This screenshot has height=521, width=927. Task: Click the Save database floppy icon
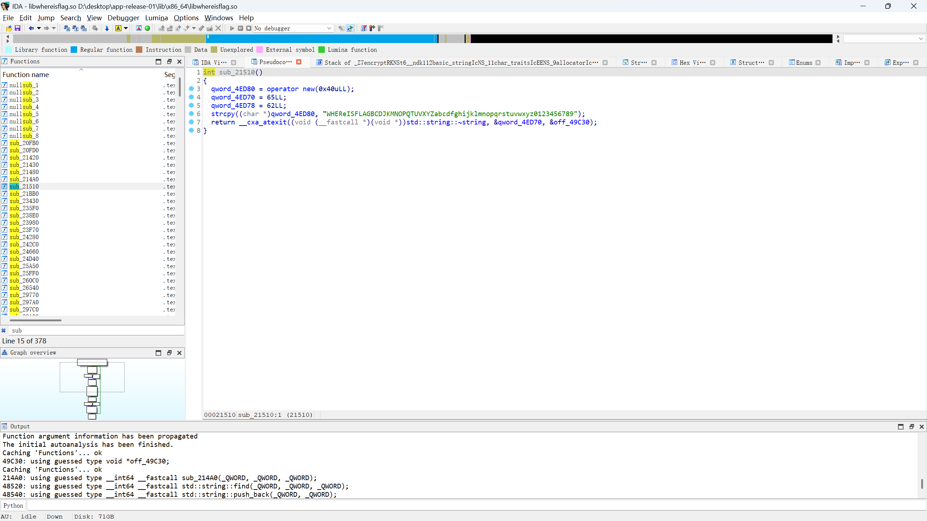coord(17,28)
